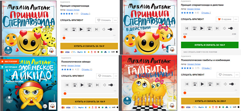Viewport: 241px width, 111px height.
Task: Adjust the volume slider in Принцип сперматозоида player
Action: pos(110,29)
